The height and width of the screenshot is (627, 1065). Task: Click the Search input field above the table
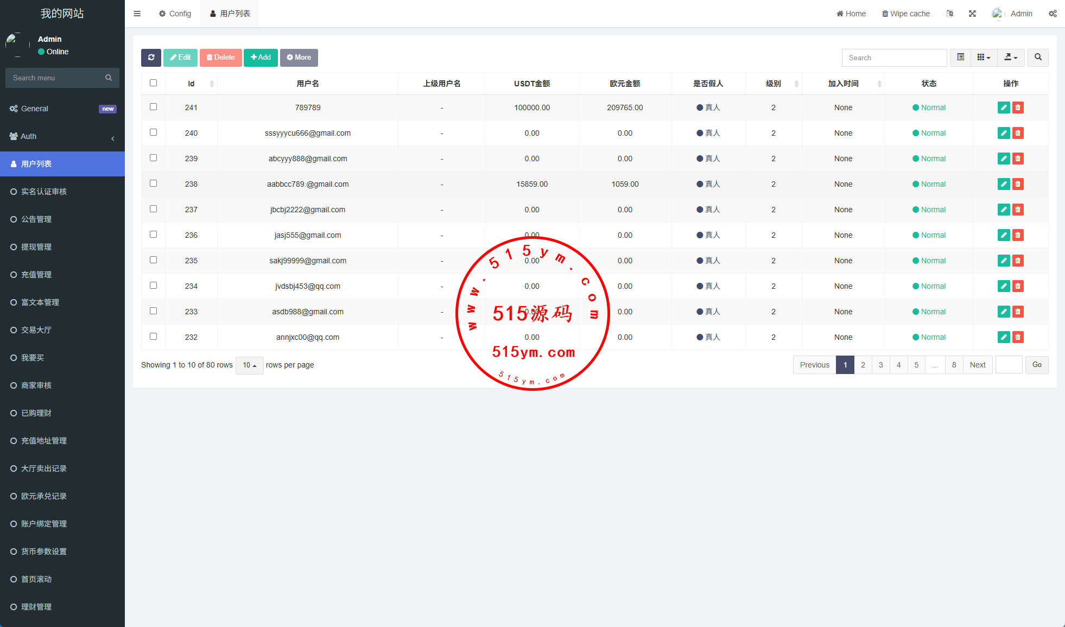pyautogui.click(x=893, y=58)
